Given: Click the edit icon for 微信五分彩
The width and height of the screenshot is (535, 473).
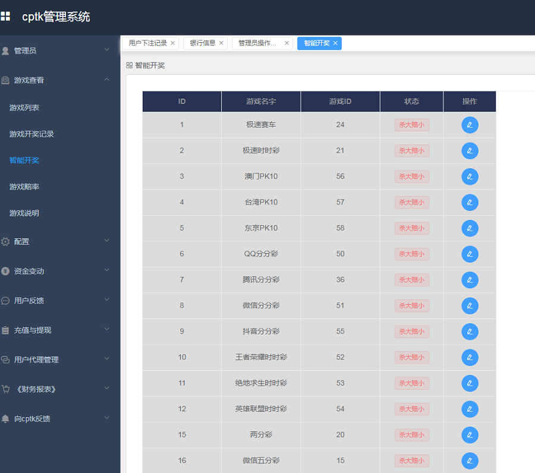Looking at the screenshot, I should click(470, 461).
